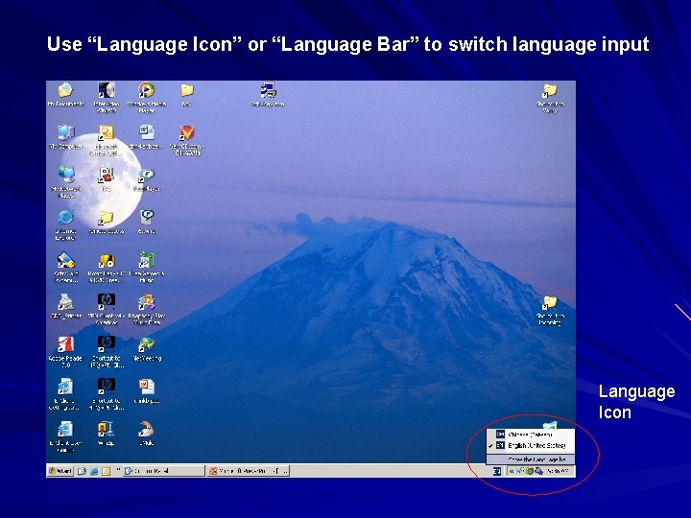Click the system tray clock
Viewport: 691px width, 518px height.
pos(559,471)
